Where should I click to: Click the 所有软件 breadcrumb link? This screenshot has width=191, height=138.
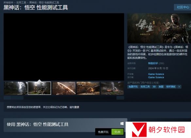click(8, 2)
